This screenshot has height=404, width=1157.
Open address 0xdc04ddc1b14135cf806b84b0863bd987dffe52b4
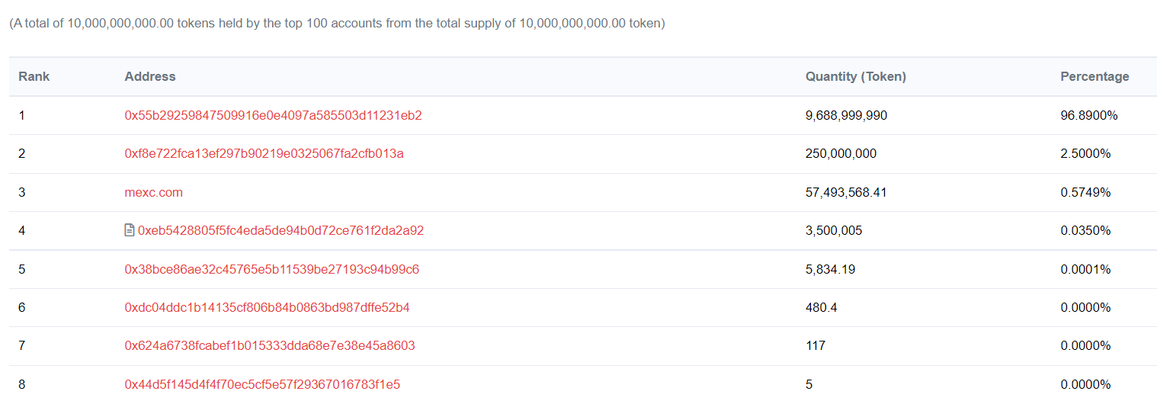tap(267, 307)
